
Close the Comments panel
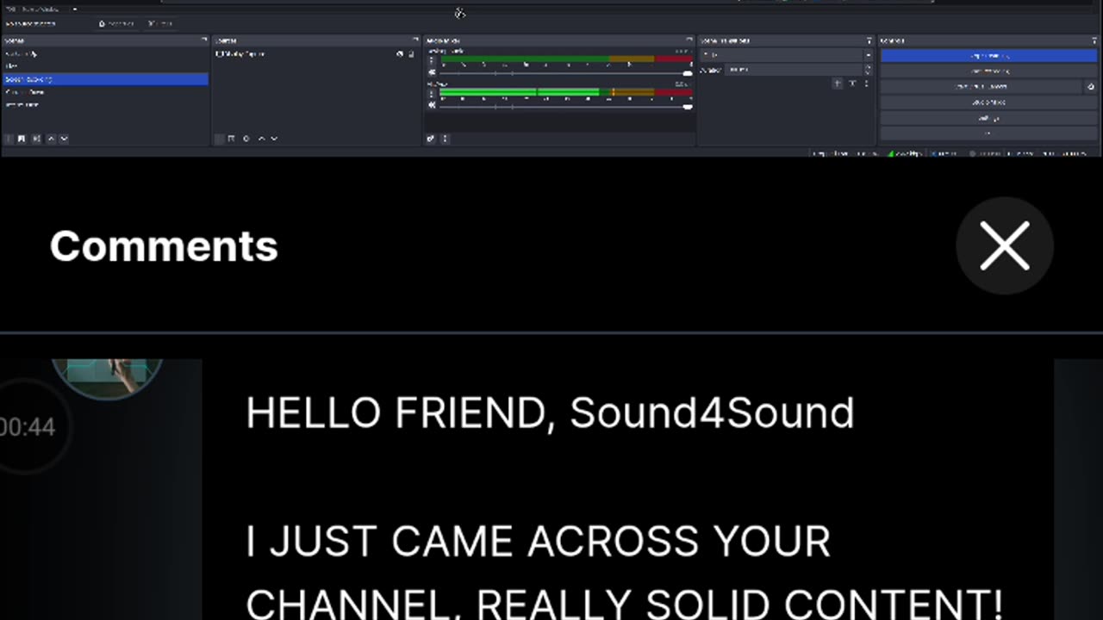[x=1005, y=245]
